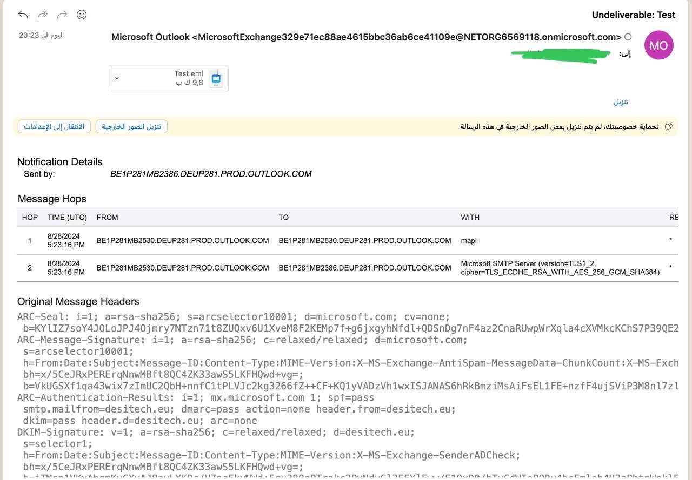Click the إلى: recipient label

click(x=625, y=53)
